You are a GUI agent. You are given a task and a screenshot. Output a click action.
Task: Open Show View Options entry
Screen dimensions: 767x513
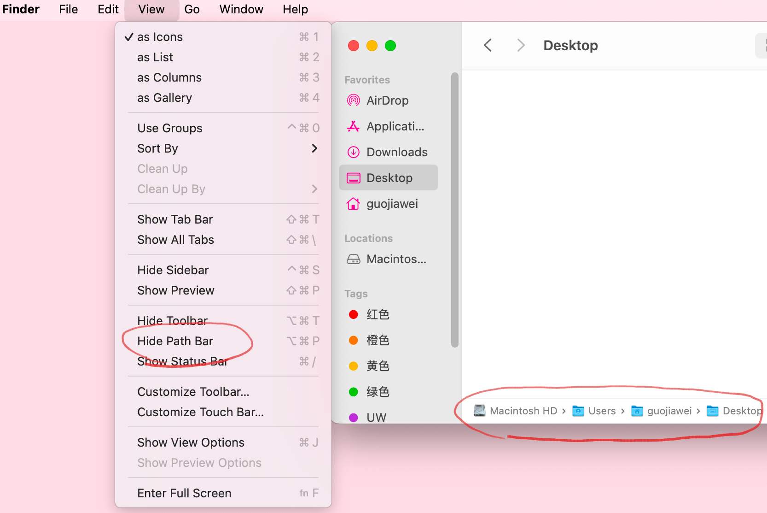click(191, 442)
